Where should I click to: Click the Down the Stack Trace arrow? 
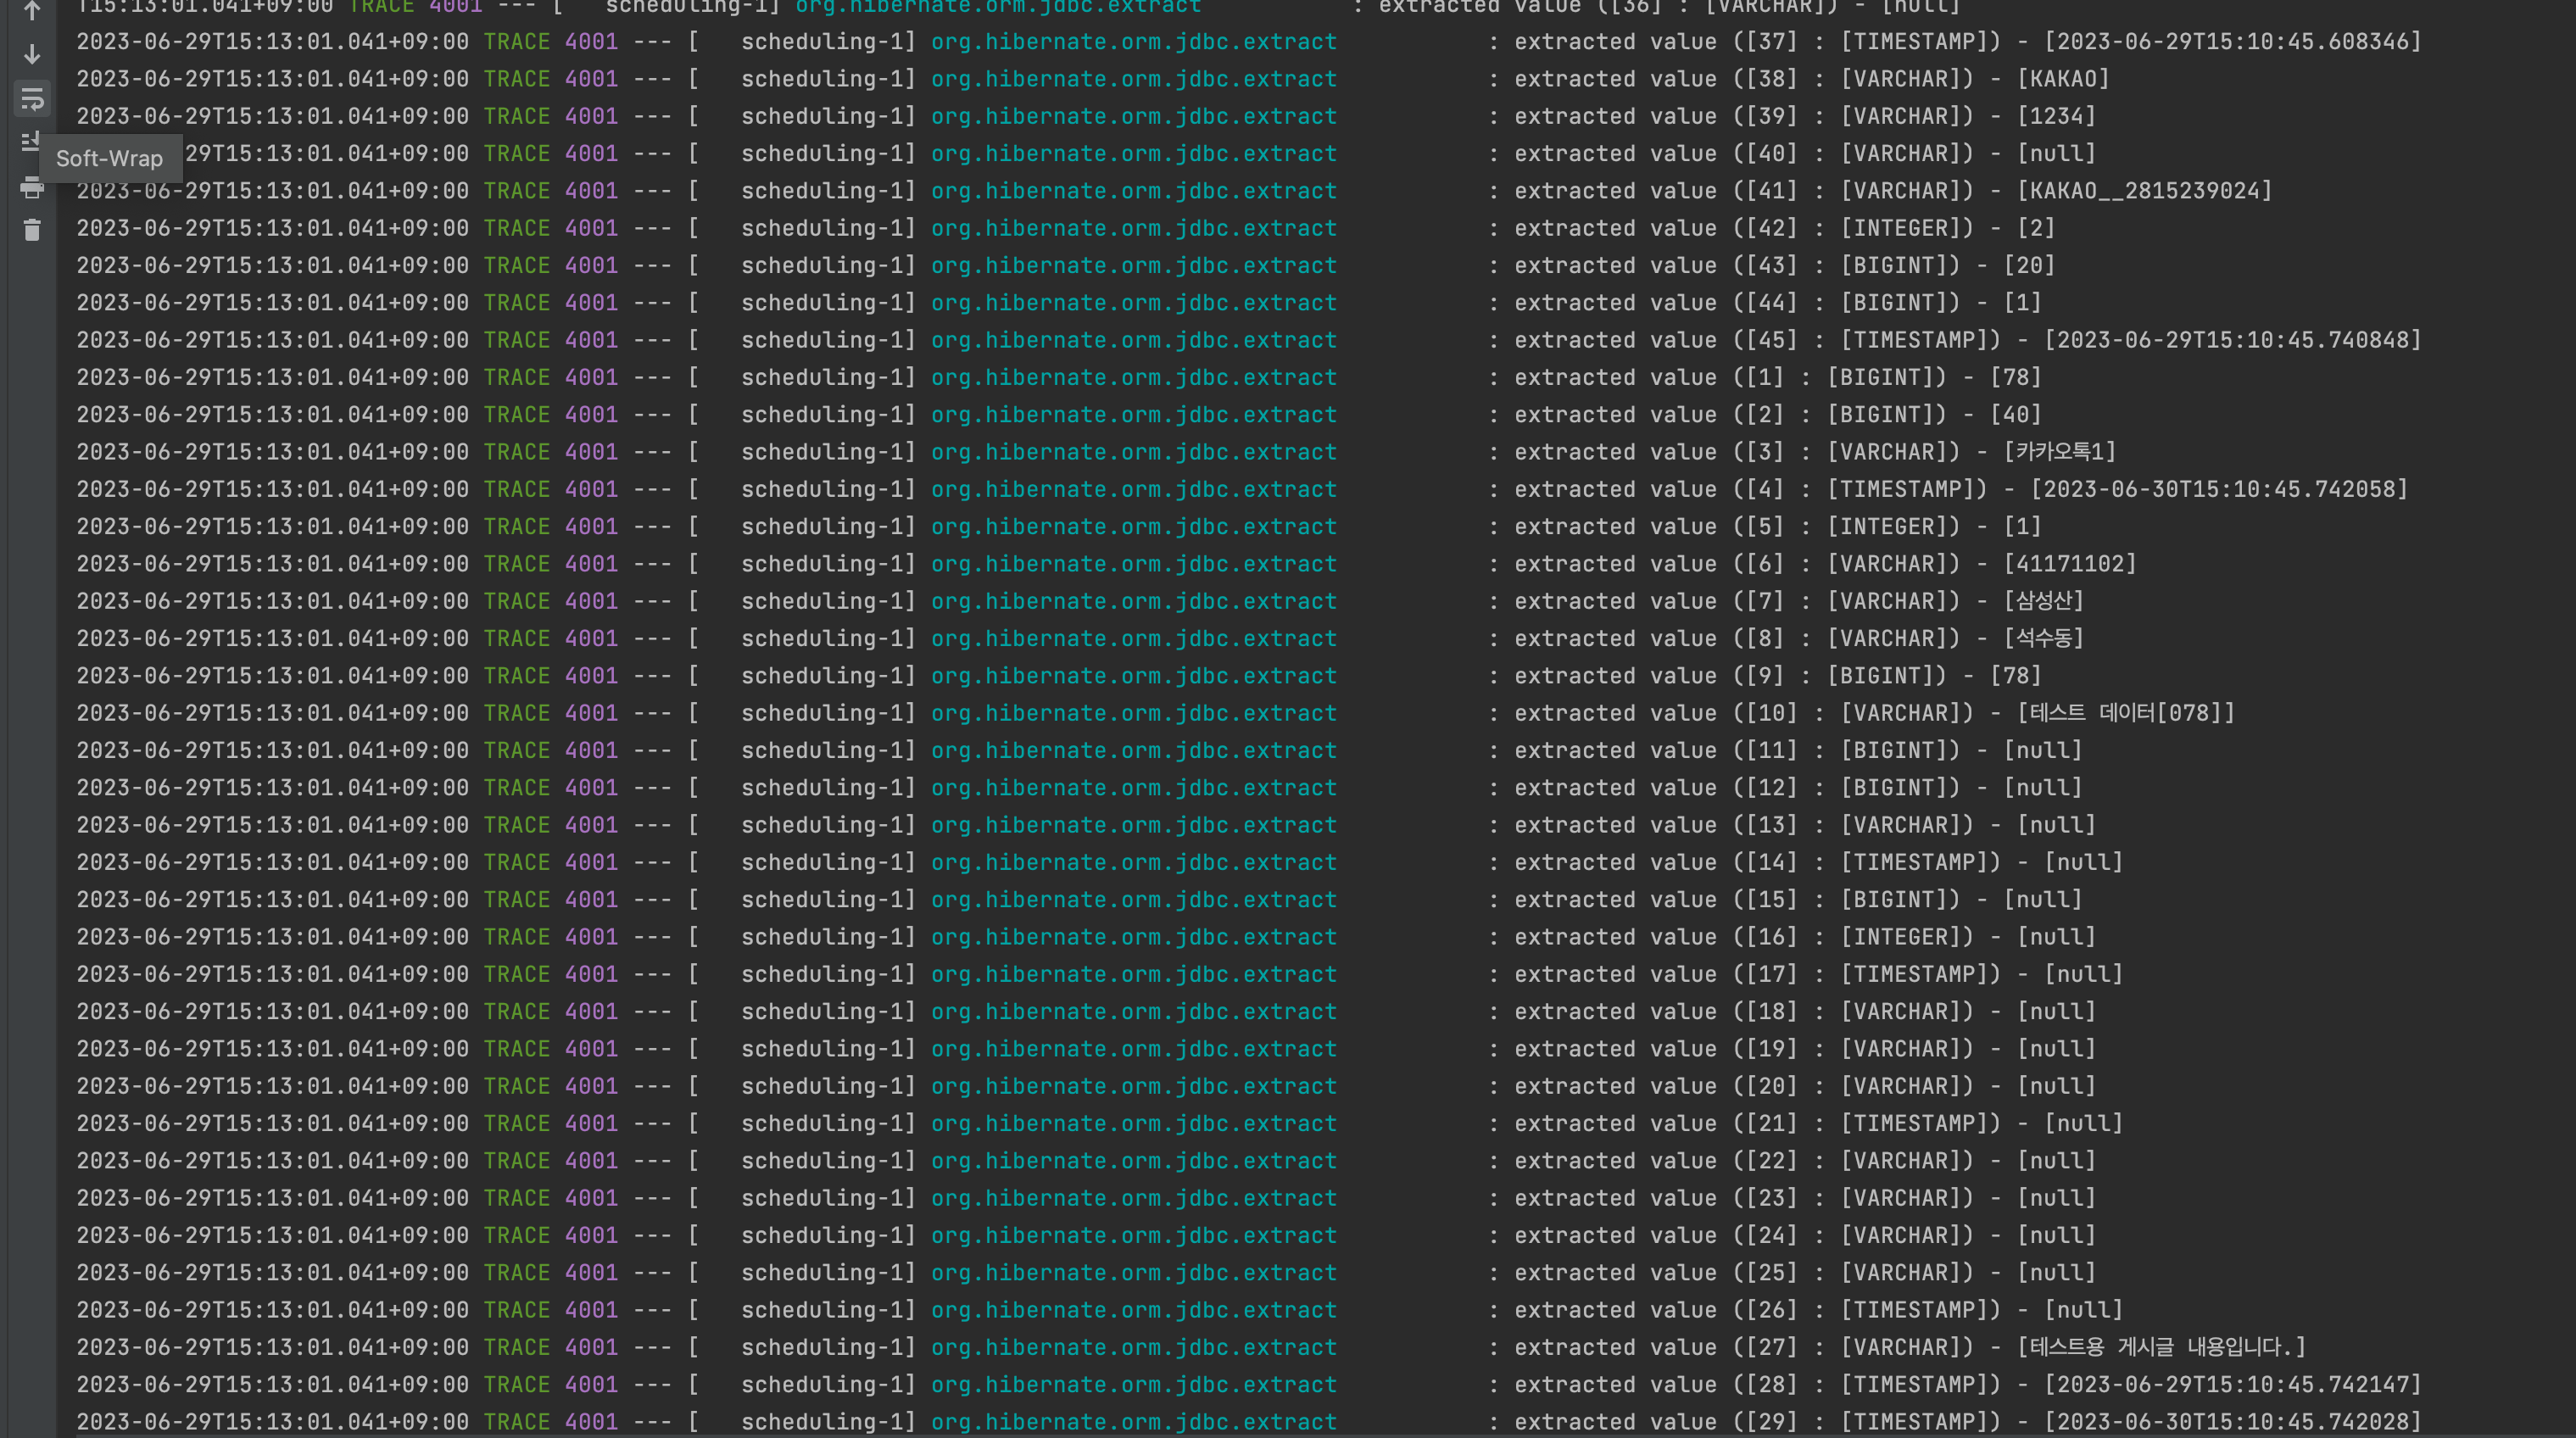pyautogui.click(x=32, y=54)
